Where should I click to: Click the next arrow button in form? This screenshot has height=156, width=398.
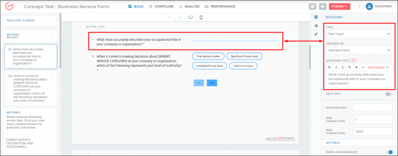point(212,83)
